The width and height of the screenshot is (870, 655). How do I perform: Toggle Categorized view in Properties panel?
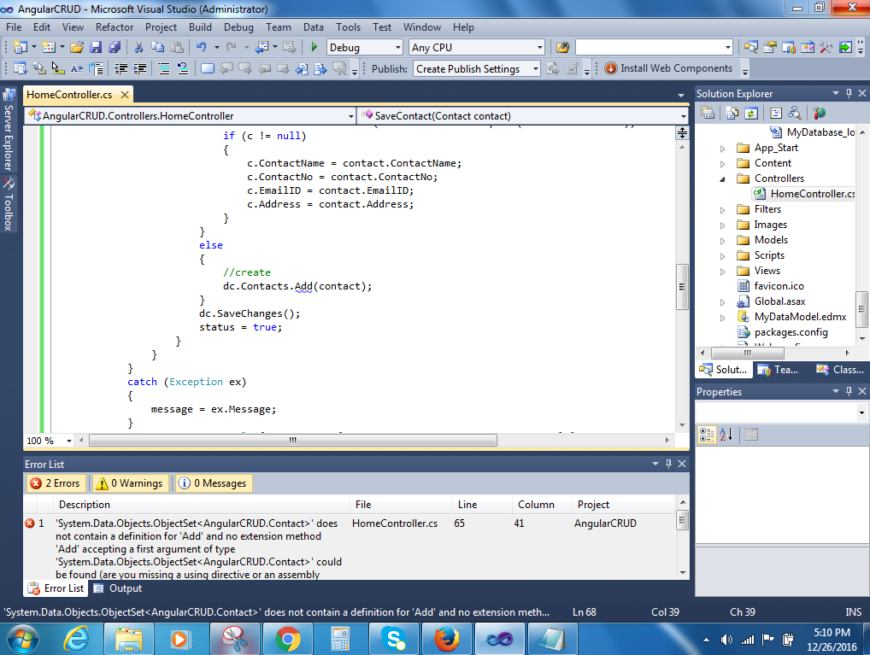[707, 435]
